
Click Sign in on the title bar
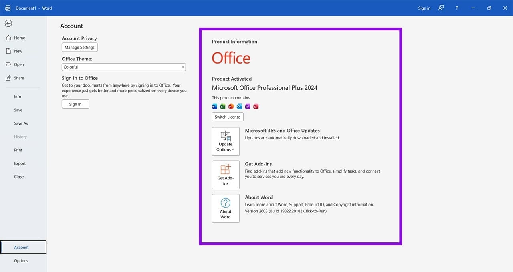click(424, 8)
